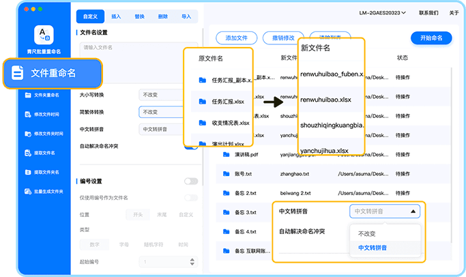Toggle the 编号设置 switch
Viewport: 466px width, 277px height.
[x=191, y=181]
